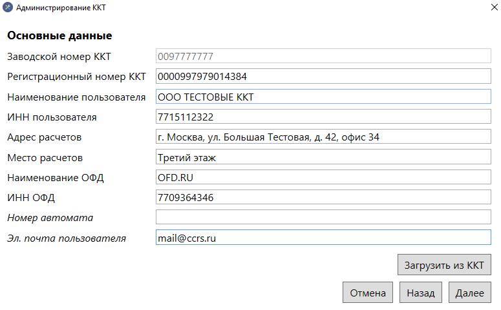Screen dimensions: 501x310
Task: Click the Эл. почта пользователя label
Action: 67,238
